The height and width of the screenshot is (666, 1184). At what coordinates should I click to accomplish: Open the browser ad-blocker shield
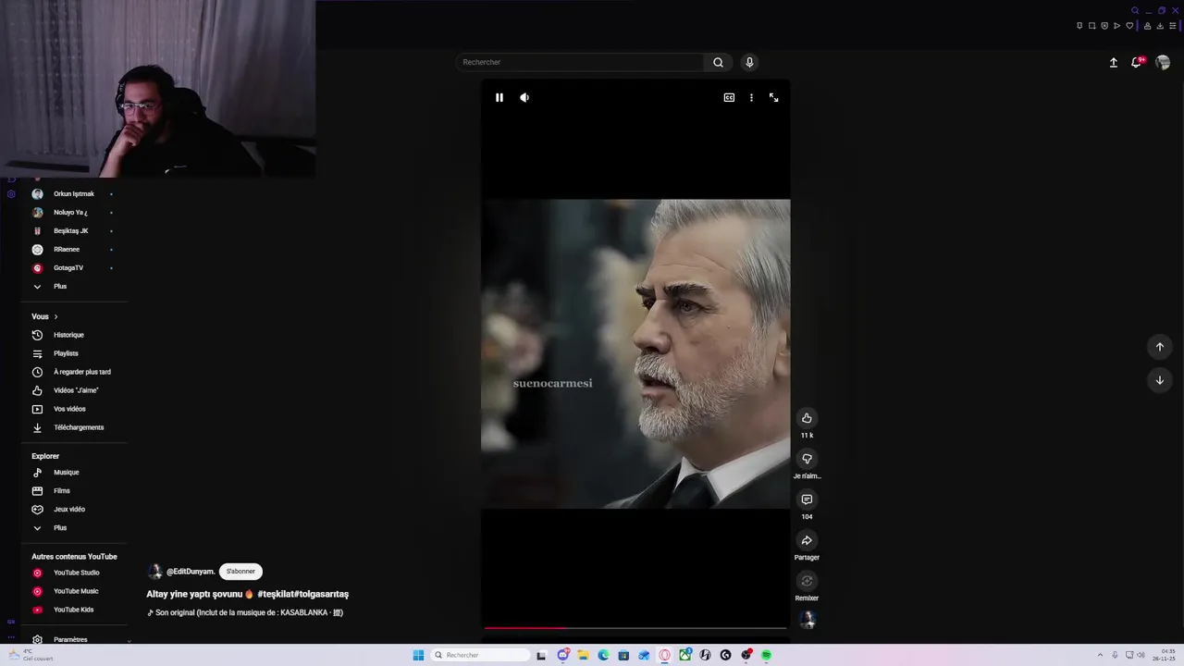(1104, 26)
